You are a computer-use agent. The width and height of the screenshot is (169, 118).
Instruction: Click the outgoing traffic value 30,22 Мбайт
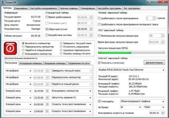click(x=135, y=84)
